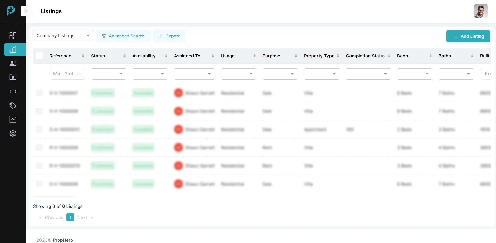
Task: Expand the Property Type filter dropdown
Action: [x=322, y=74]
